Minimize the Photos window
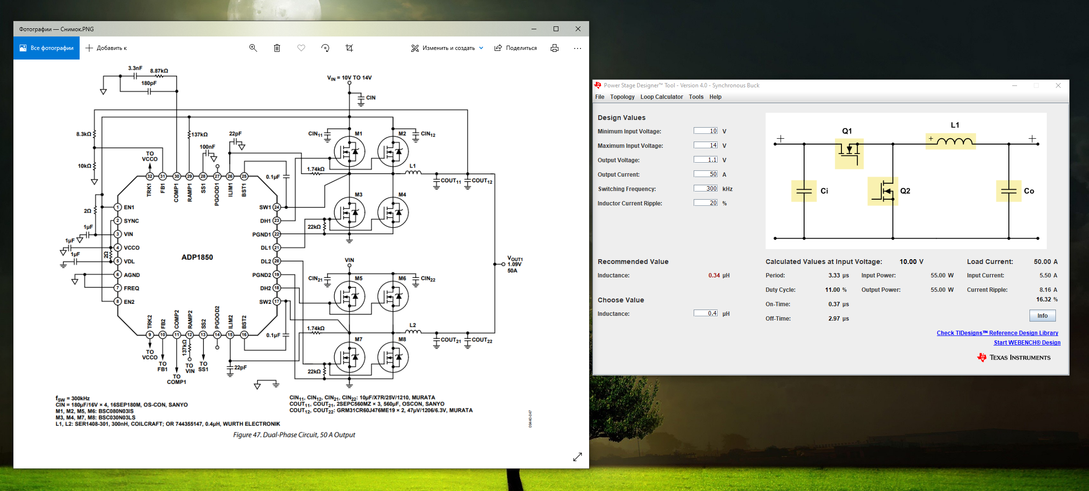The image size is (1089, 491). 533,29
